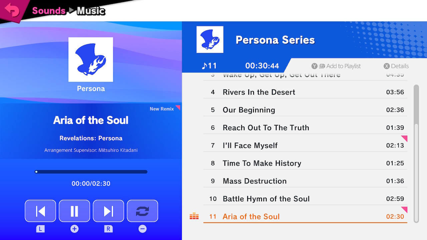Image resolution: width=427 pixels, height=240 pixels.
Task: Skip to the previous track
Action: click(40, 211)
